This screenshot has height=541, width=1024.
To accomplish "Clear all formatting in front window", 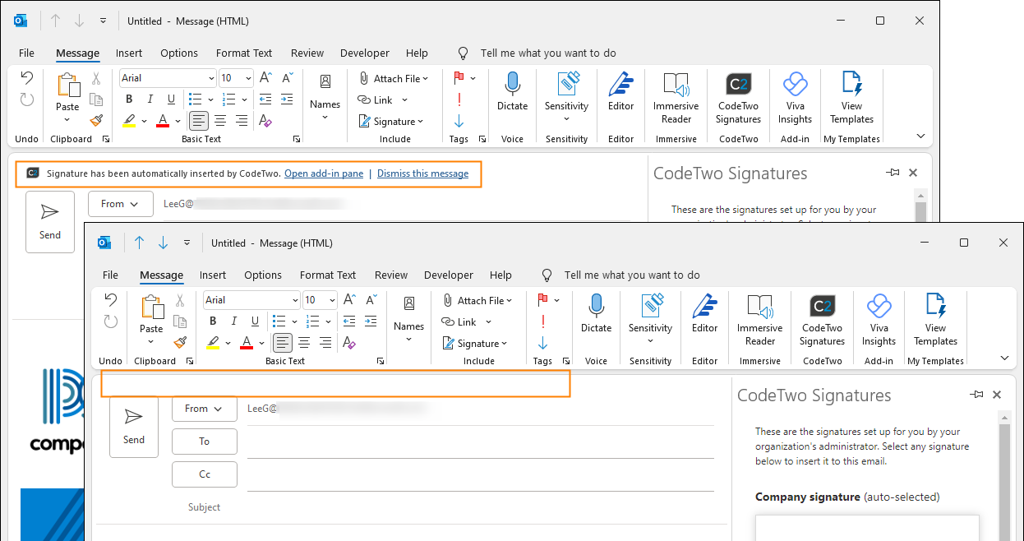I will (x=348, y=343).
